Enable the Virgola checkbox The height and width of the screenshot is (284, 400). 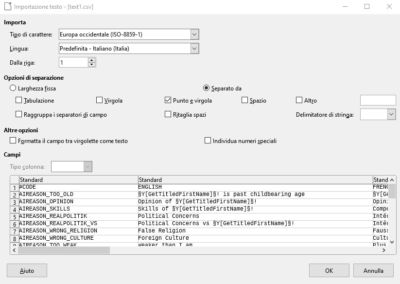[x=99, y=100]
